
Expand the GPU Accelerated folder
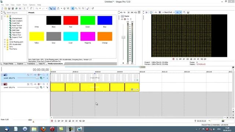[5, 44]
